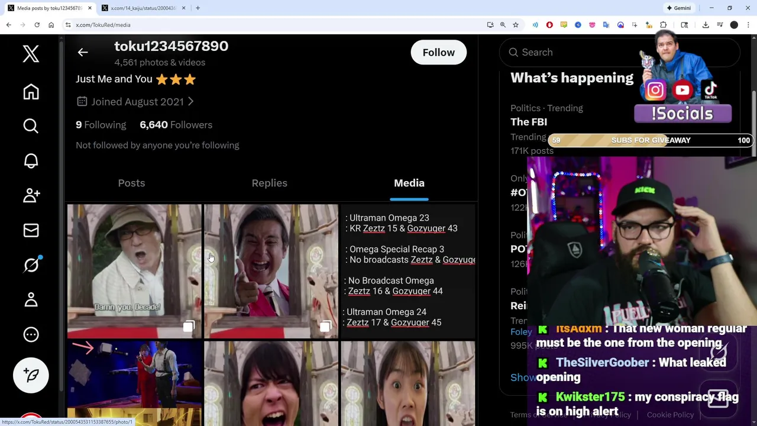Open the laughing man in red thumbnail
This screenshot has width=757, height=426.
tap(271, 271)
